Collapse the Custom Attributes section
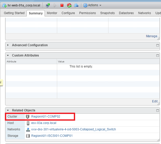The width and height of the screenshot is (161, 144). 8,55
